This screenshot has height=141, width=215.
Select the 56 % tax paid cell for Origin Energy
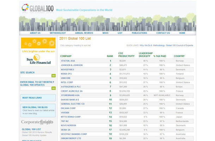coord(162,139)
